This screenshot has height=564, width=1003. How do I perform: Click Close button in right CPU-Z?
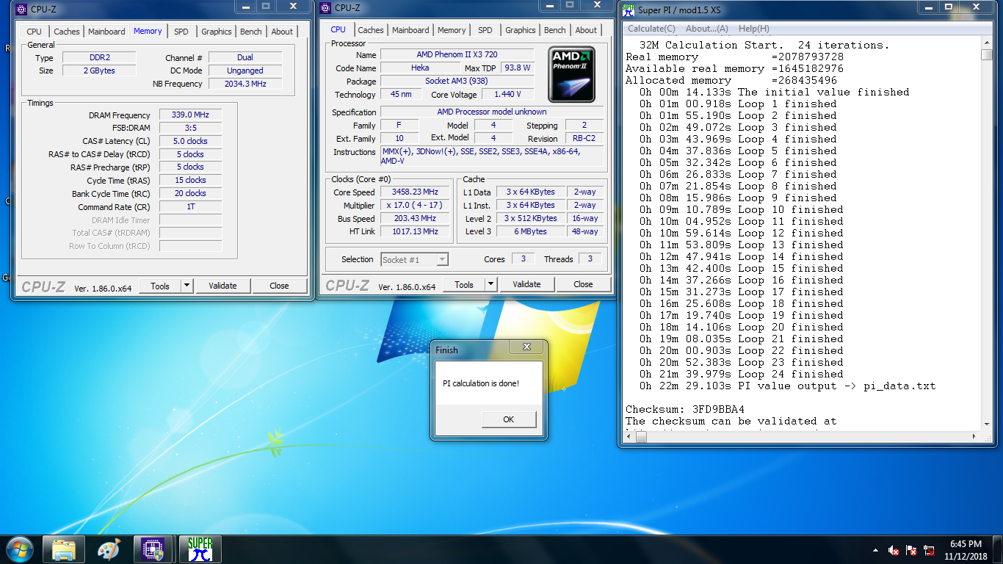(583, 285)
